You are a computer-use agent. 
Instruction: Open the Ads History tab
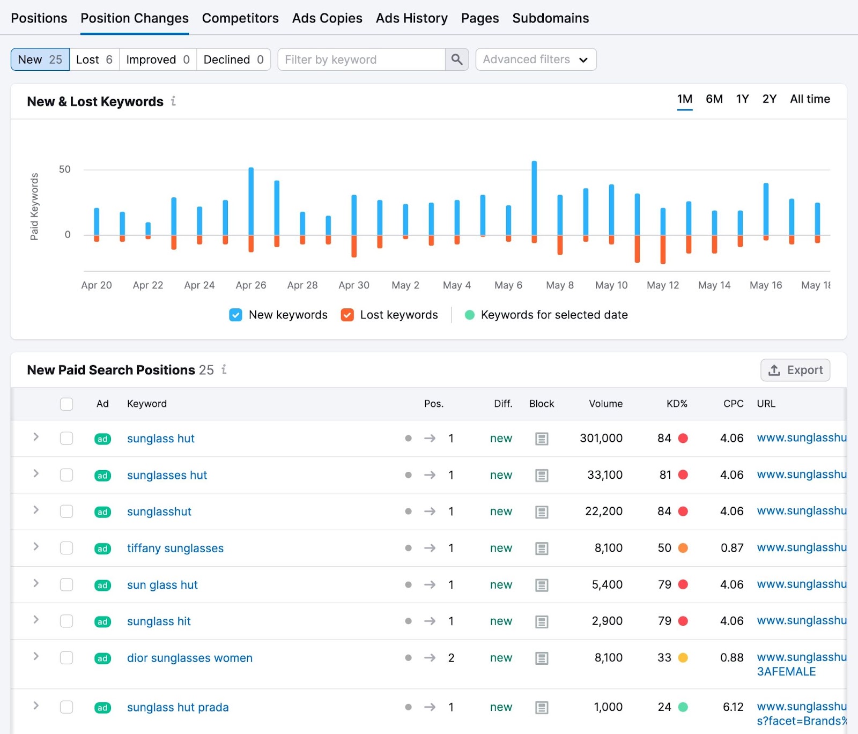pyautogui.click(x=412, y=18)
